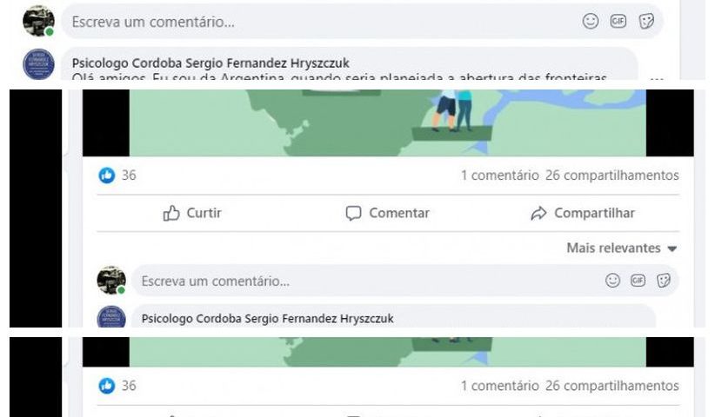The width and height of the screenshot is (715, 417).
Task: Click your profile avatar beside middle comment box
Action: 111,281
